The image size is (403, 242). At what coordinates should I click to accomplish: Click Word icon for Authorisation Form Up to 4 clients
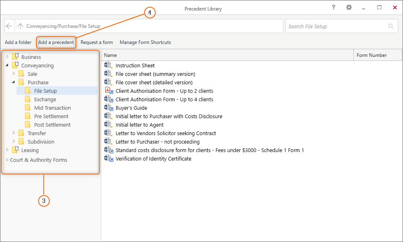click(109, 99)
